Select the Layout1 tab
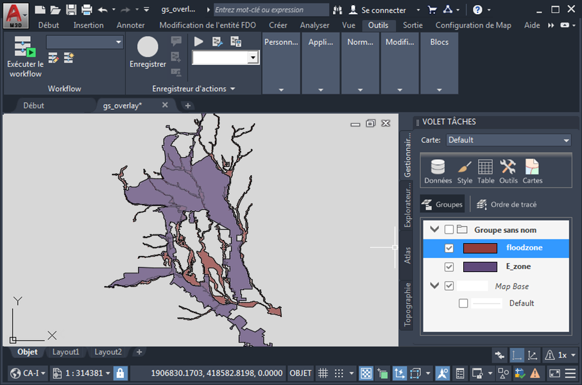The height and width of the screenshot is (385, 582). coord(66,352)
